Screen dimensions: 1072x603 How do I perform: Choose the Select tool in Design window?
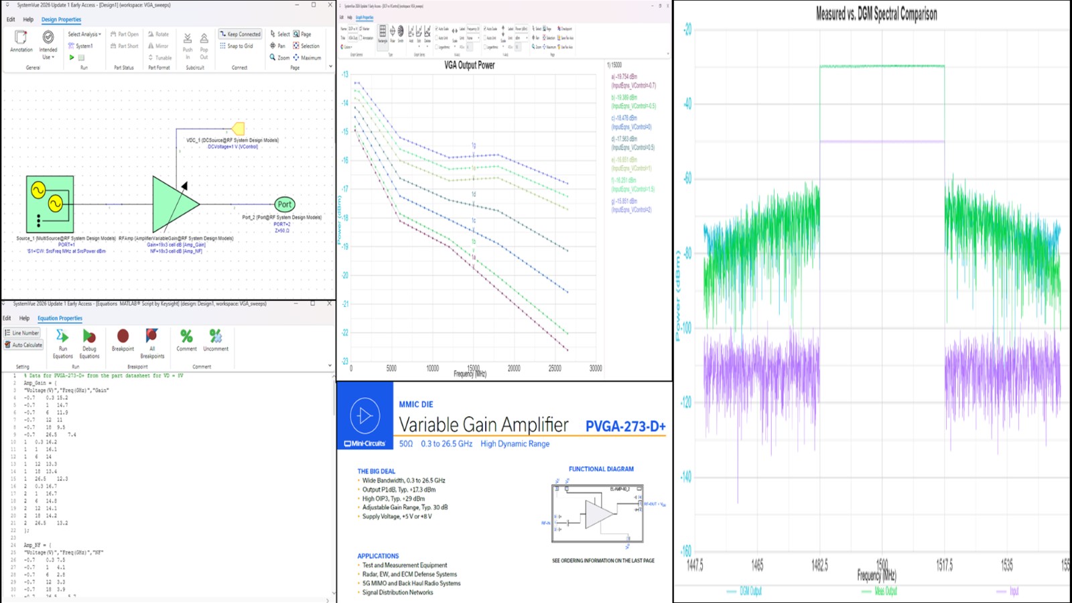point(280,34)
